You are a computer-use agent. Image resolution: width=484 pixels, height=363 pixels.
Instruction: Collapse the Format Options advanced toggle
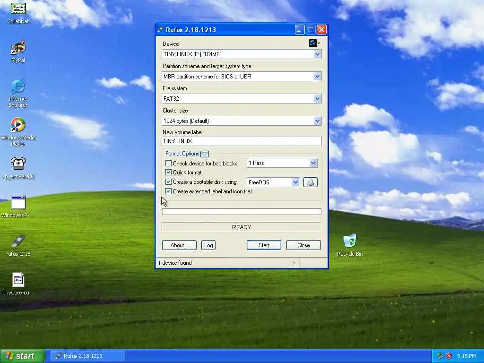[x=205, y=154]
